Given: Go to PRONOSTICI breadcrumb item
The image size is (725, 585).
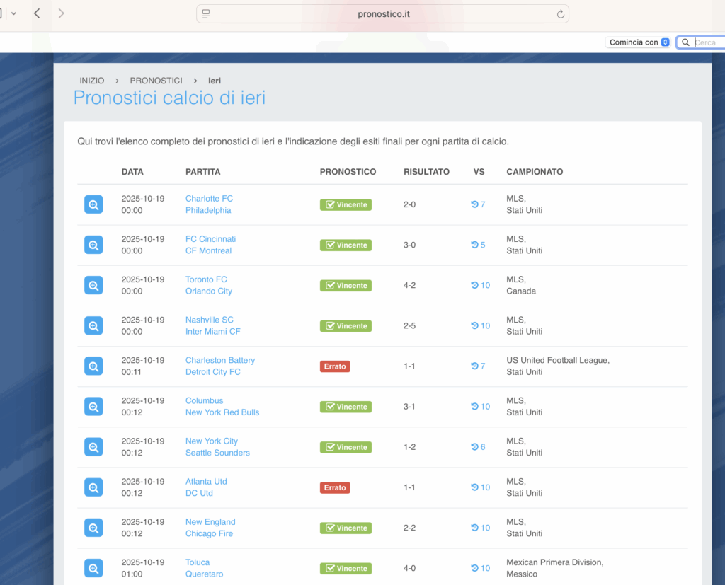Looking at the screenshot, I should click(x=156, y=81).
